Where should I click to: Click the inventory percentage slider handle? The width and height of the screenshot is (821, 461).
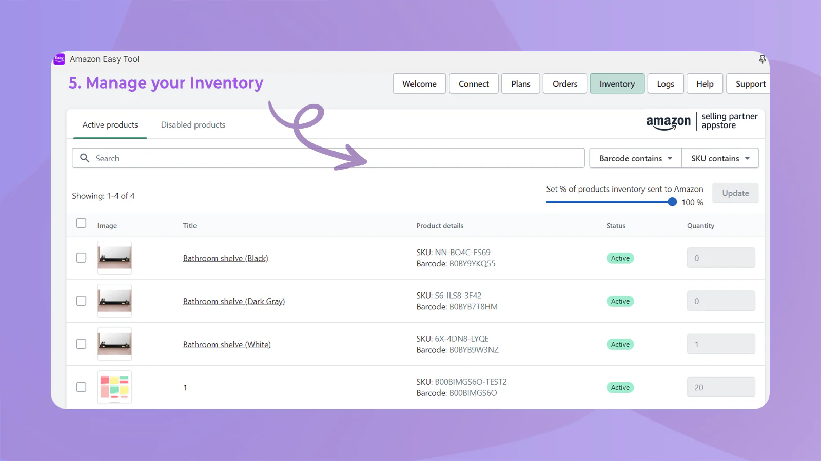[x=672, y=202]
